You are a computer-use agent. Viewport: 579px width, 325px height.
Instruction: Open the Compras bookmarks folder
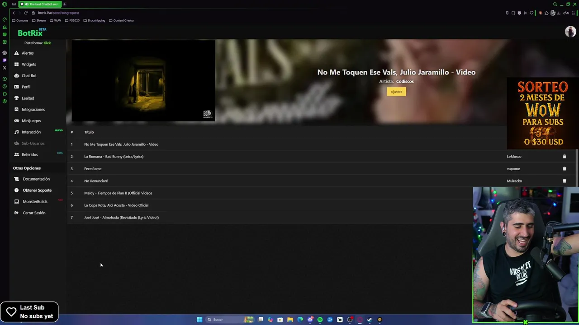tap(20, 20)
